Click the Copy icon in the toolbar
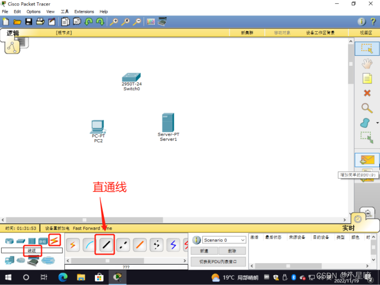The height and width of the screenshot is (285, 380). click(65, 22)
